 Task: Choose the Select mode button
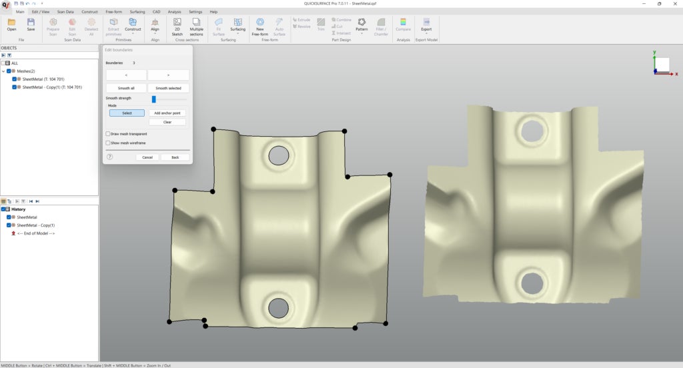[x=127, y=113]
